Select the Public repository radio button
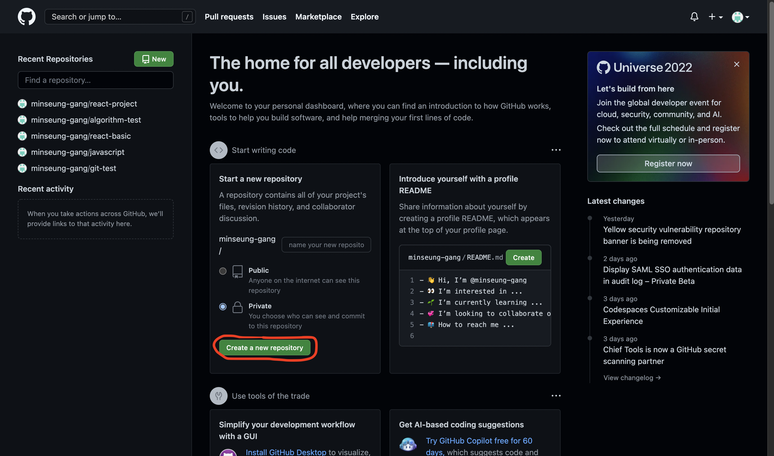This screenshot has width=774, height=456. tap(223, 271)
